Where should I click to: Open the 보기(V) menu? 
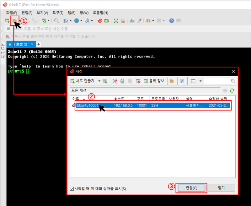tap(42, 13)
